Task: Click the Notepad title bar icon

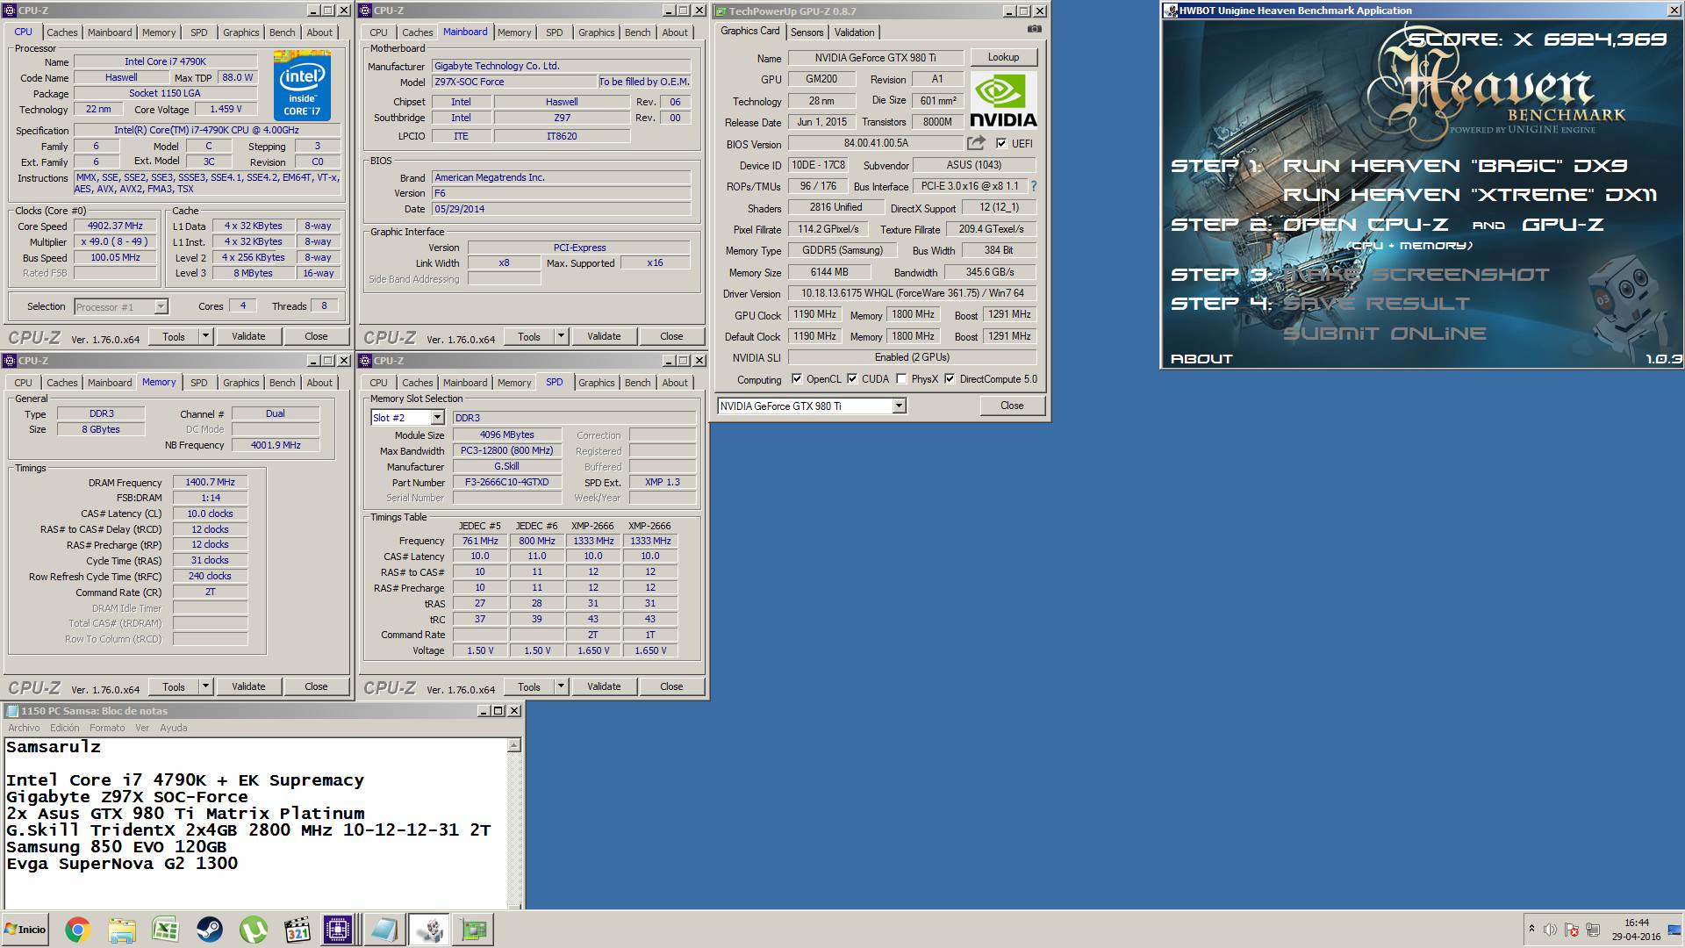Action: (x=12, y=711)
